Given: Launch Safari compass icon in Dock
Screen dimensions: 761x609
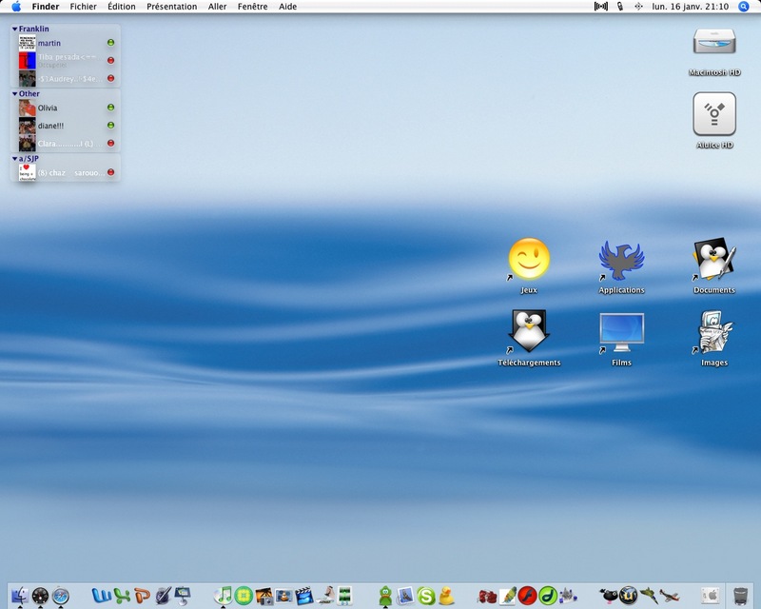Looking at the screenshot, I should (x=61, y=596).
